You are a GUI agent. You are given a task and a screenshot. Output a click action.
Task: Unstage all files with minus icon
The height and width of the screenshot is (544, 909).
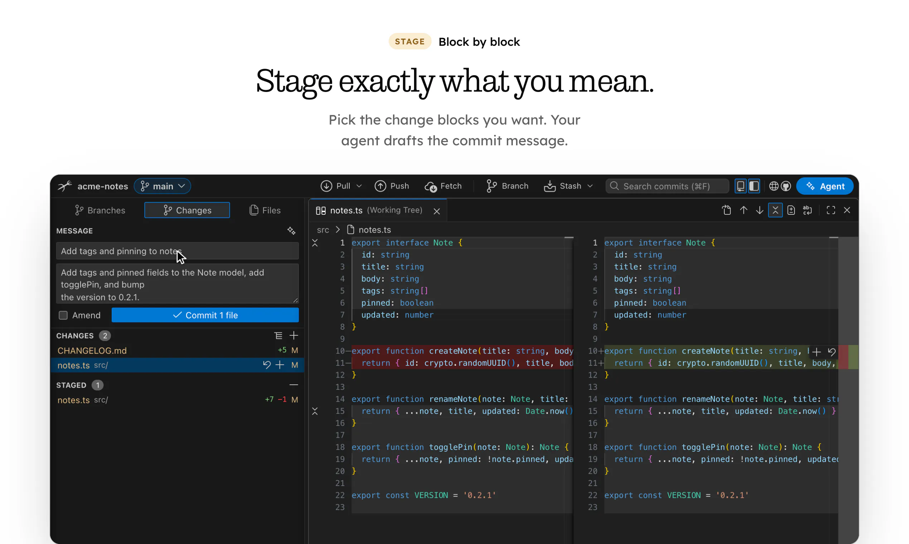tap(293, 385)
